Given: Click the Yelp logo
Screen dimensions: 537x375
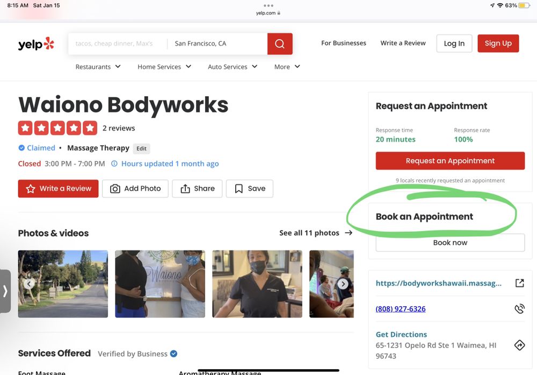Looking at the screenshot, I should tap(36, 44).
